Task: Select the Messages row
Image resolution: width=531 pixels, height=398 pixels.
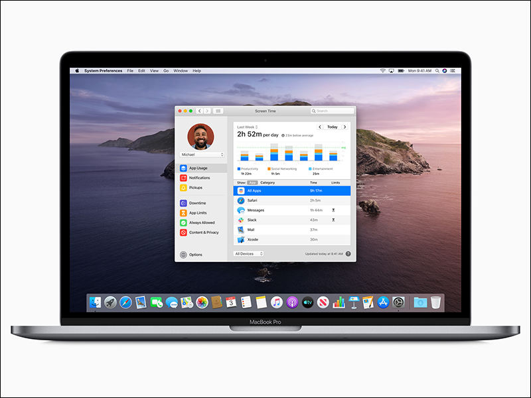Action: click(292, 210)
